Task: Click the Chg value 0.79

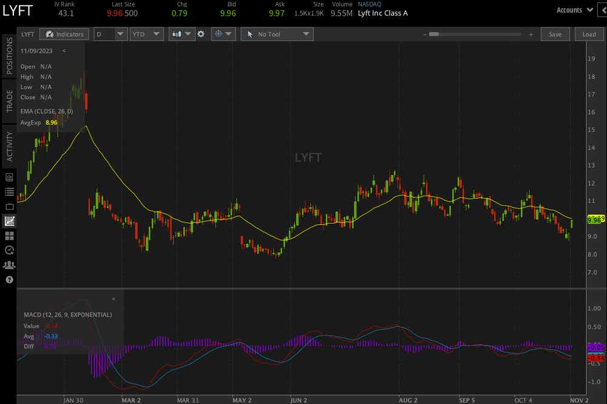Action: (x=180, y=13)
